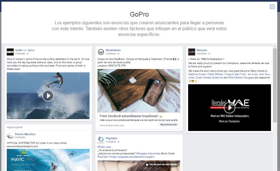Click the wooden MacBook cover image
Viewport: 280px width, 171px height.
click(139, 91)
